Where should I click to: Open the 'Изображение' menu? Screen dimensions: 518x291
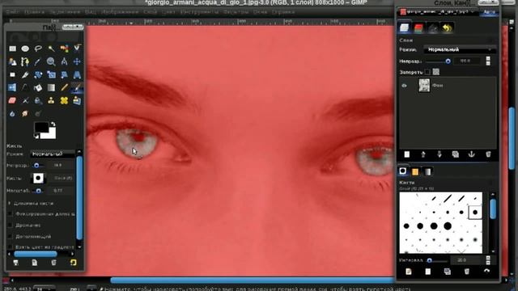tap(120, 12)
